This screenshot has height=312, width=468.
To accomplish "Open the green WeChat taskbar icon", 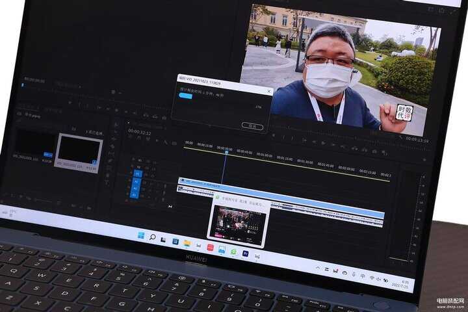I will (x=233, y=252).
